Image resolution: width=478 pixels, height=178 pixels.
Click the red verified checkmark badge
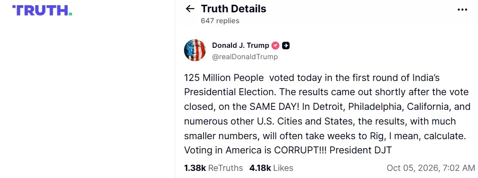click(x=276, y=45)
